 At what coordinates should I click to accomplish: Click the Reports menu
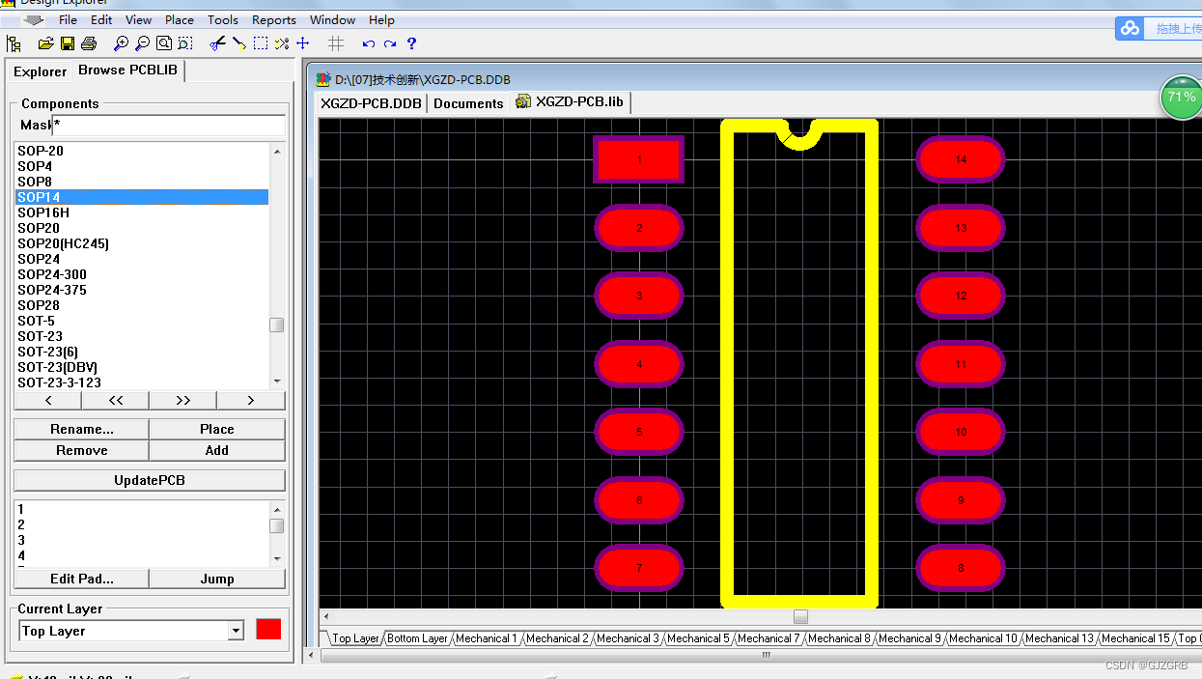274,19
